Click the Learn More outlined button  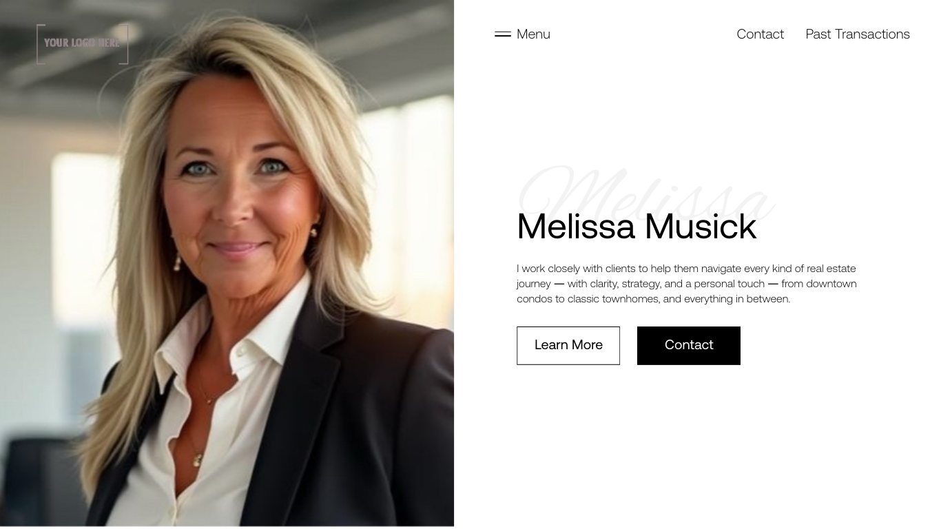coord(568,345)
